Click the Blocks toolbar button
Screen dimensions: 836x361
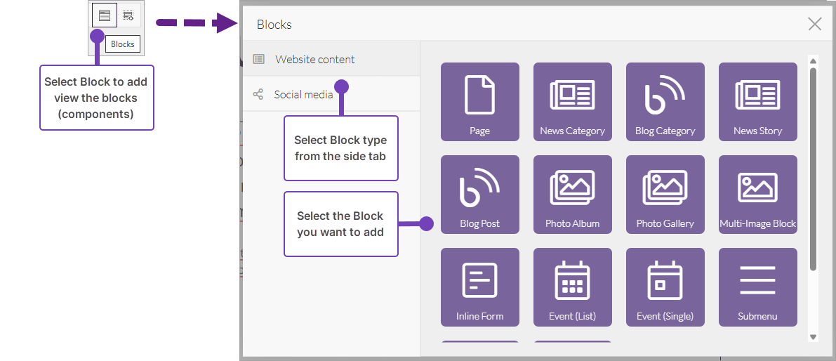tap(105, 15)
